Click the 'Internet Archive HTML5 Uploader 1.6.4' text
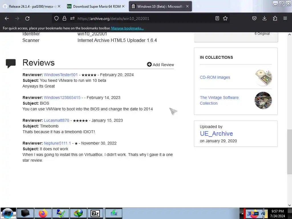Viewport: 292px width, 219px height. click(117, 40)
